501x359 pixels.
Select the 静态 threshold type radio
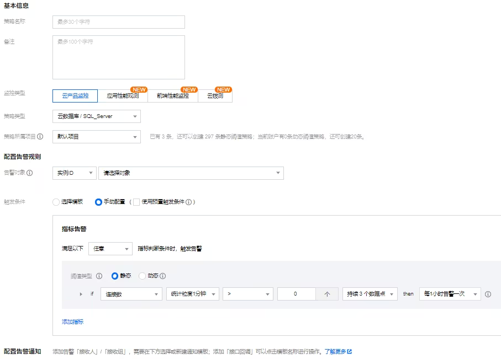coord(115,276)
